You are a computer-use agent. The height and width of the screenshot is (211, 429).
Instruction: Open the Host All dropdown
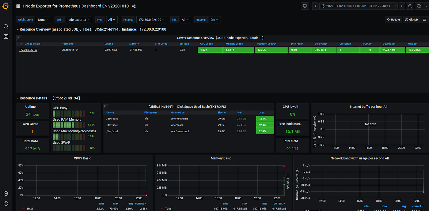(112, 20)
